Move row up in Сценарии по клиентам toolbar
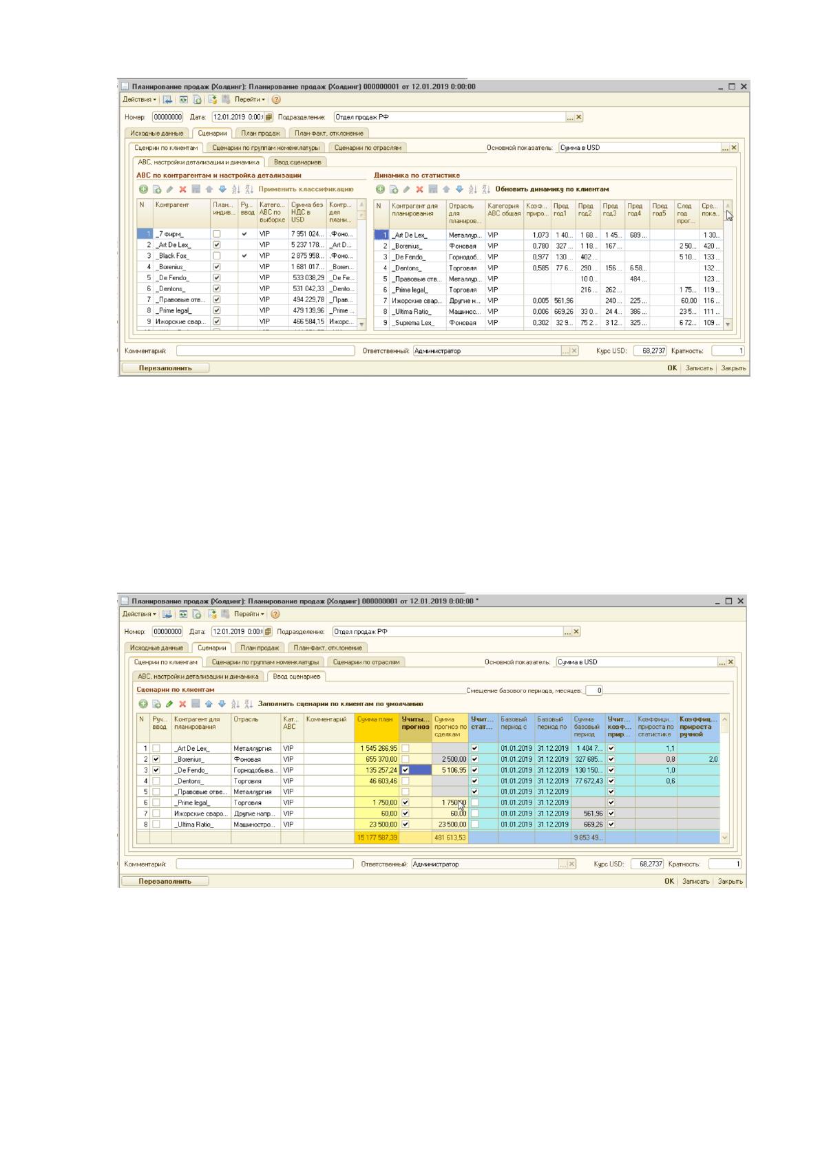Viewport: 820px width, 1159px height. click(x=209, y=704)
